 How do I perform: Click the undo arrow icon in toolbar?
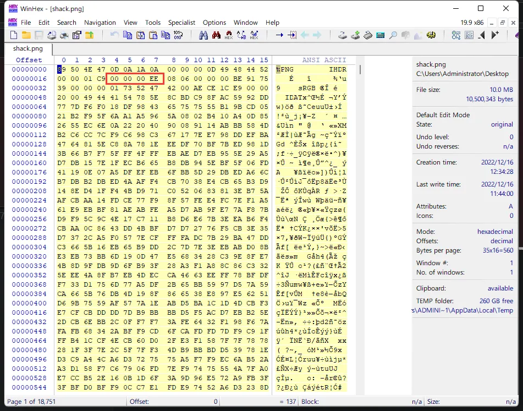(114, 35)
